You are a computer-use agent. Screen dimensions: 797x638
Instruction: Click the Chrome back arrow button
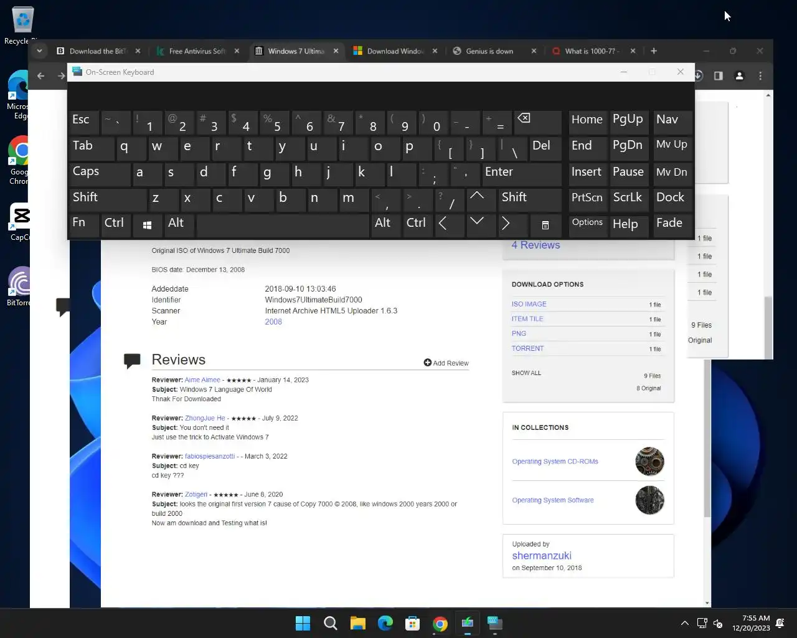[41, 75]
